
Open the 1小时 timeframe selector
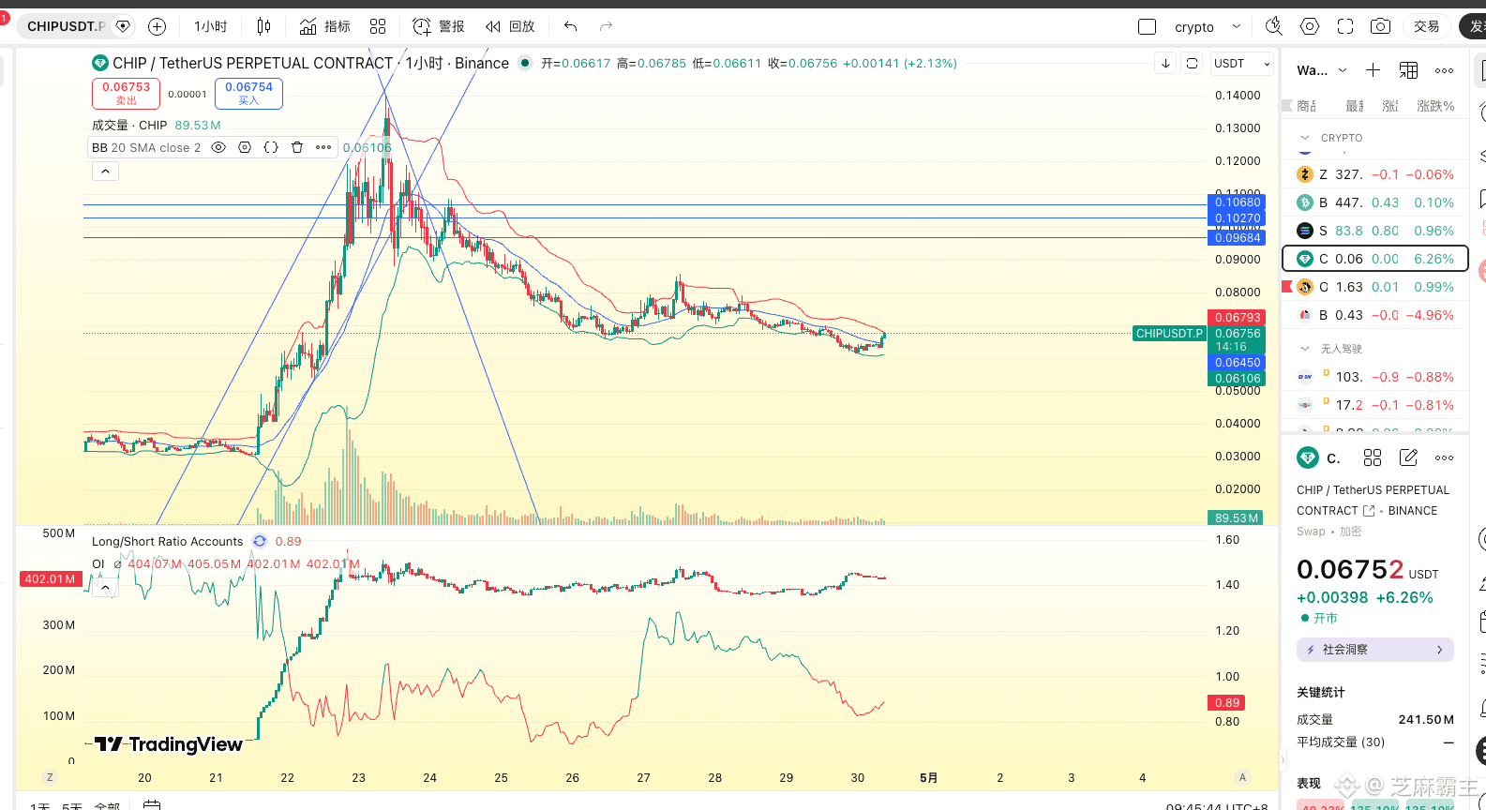coord(211,26)
